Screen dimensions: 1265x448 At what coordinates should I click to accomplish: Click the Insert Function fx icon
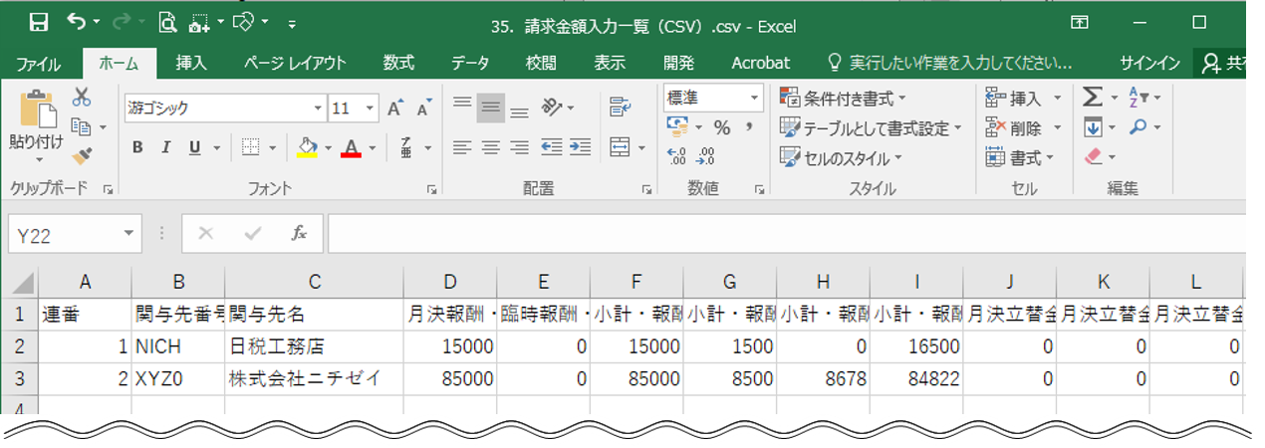[x=299, y=233]
